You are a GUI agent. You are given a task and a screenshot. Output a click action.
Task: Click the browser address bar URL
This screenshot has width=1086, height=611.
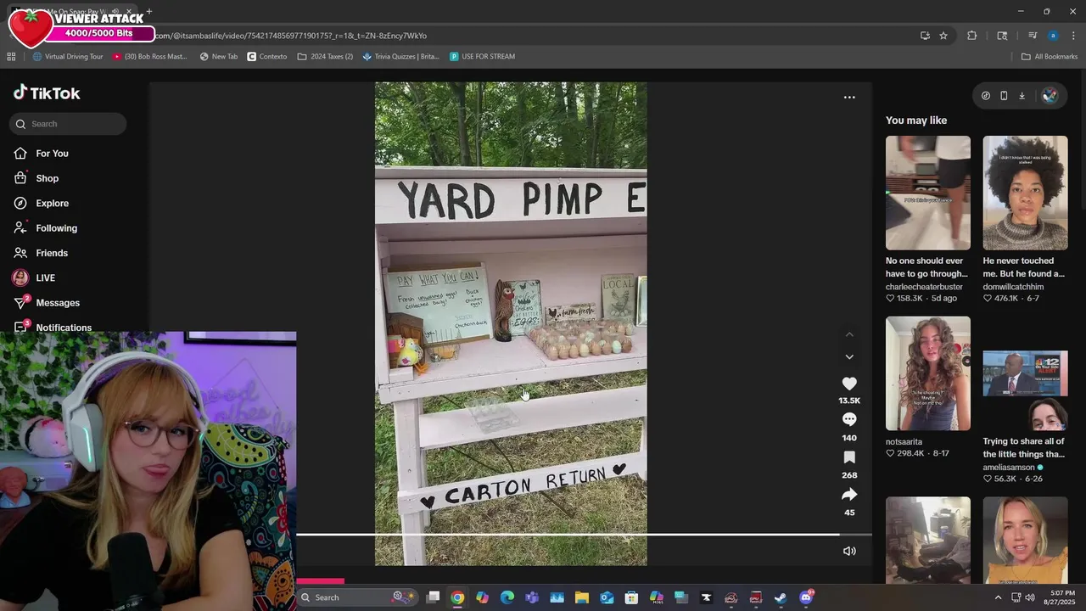pyautogui.click(x=291, y=36)
